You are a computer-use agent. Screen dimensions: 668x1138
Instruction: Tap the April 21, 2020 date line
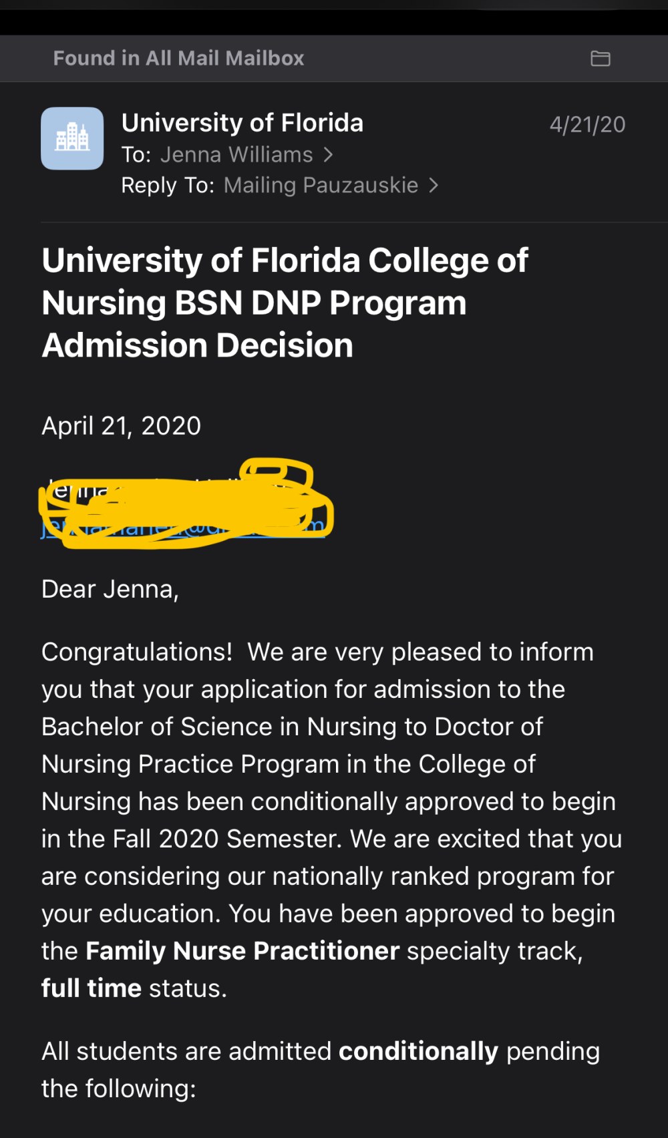pyautogui.click(x=121, y=425)
